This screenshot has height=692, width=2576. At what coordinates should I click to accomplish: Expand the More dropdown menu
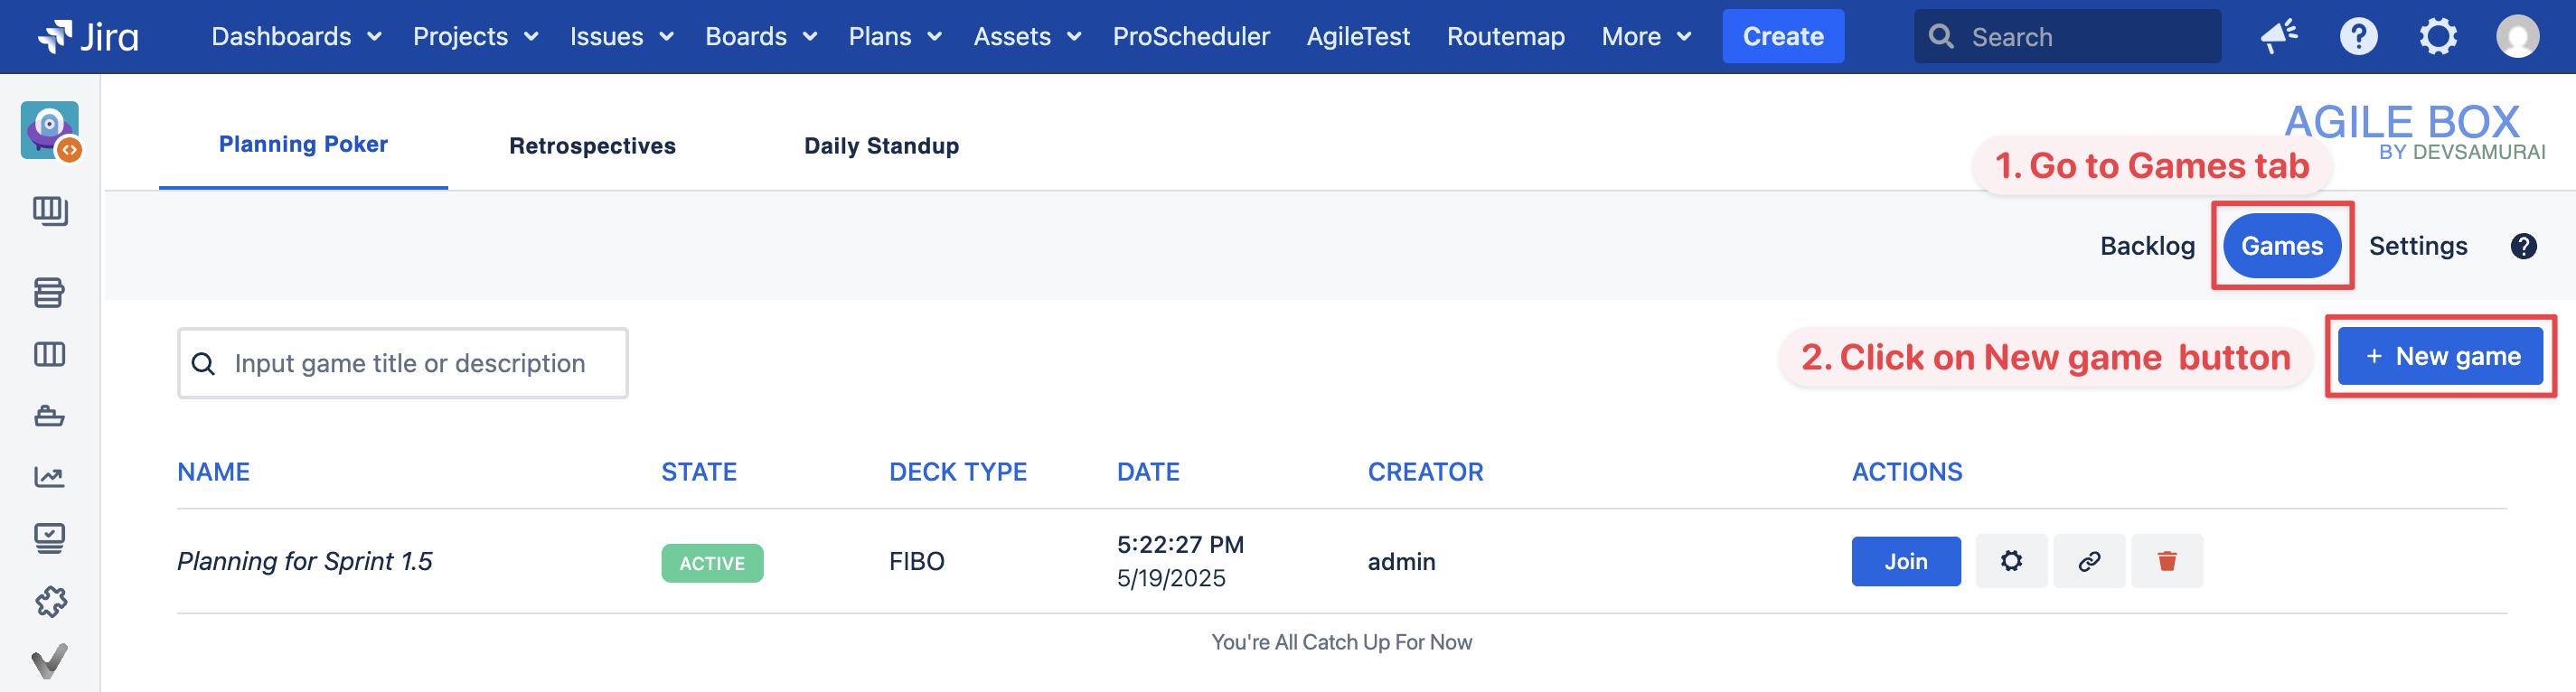[x=1646, y=37]
